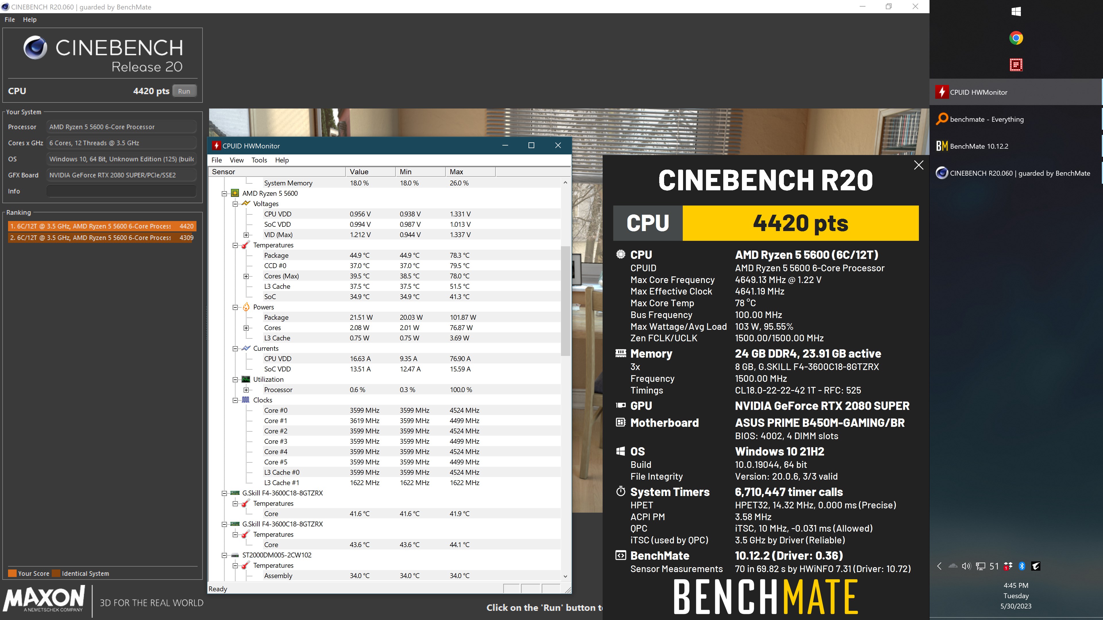Click the Sensor column header
1103x620 pixels.
point(277,172)
